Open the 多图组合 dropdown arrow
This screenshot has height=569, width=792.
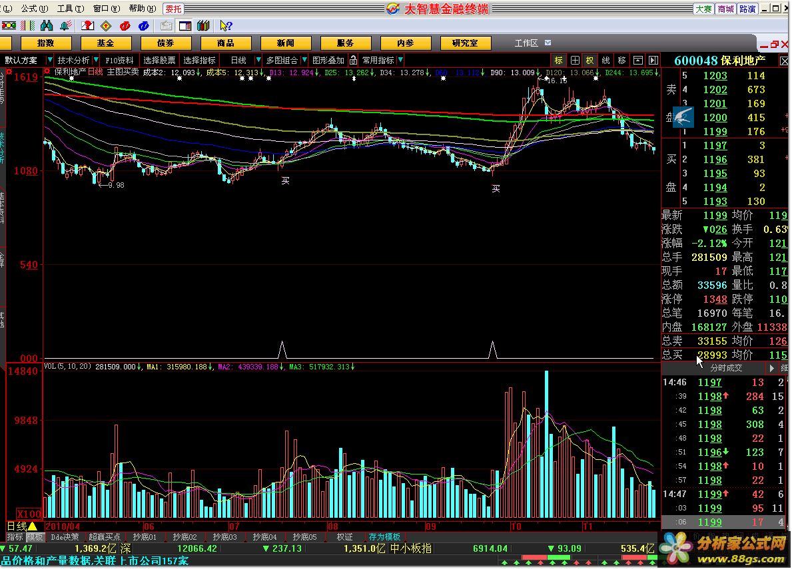(x=304, y=61)
